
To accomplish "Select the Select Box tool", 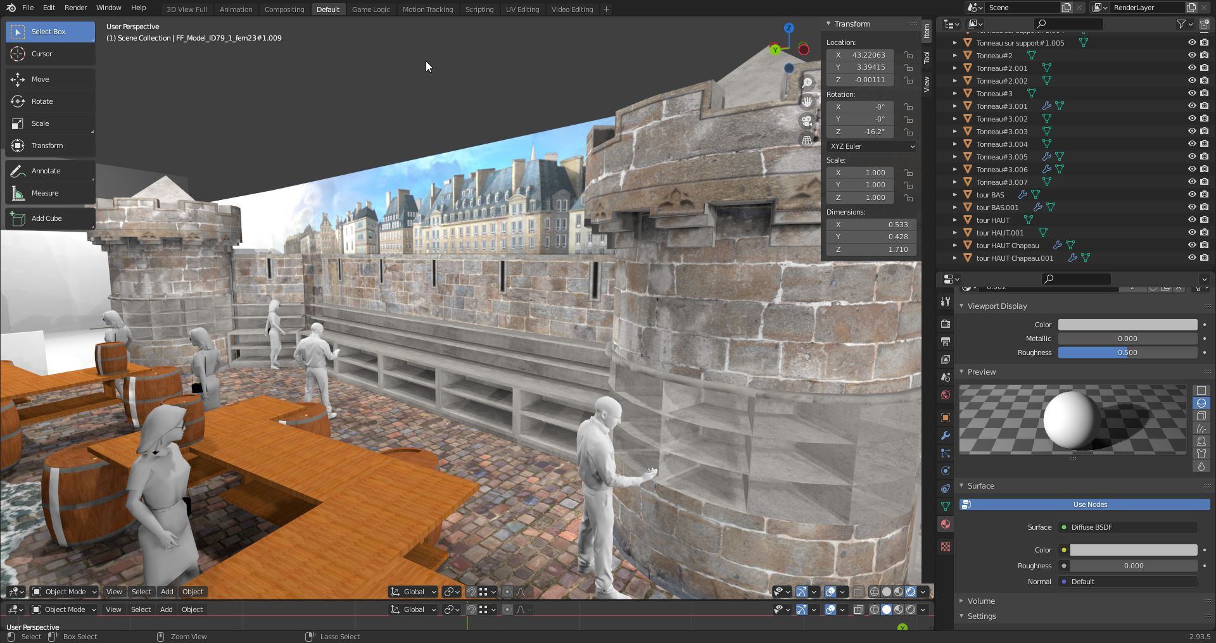I will point(50,32).
